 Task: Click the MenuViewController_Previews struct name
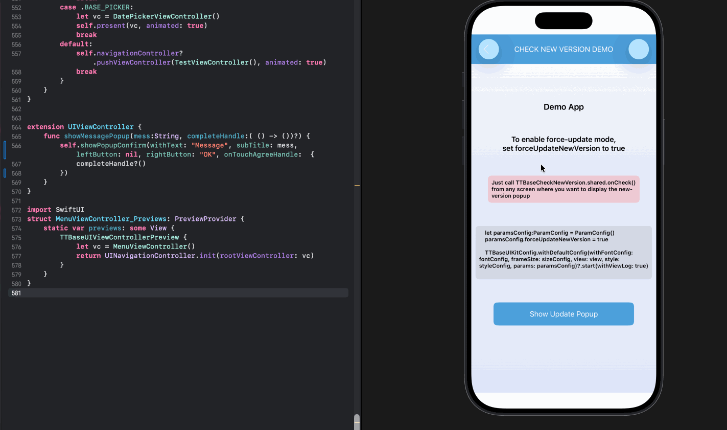pyautogui.click(x=111, y=219)
